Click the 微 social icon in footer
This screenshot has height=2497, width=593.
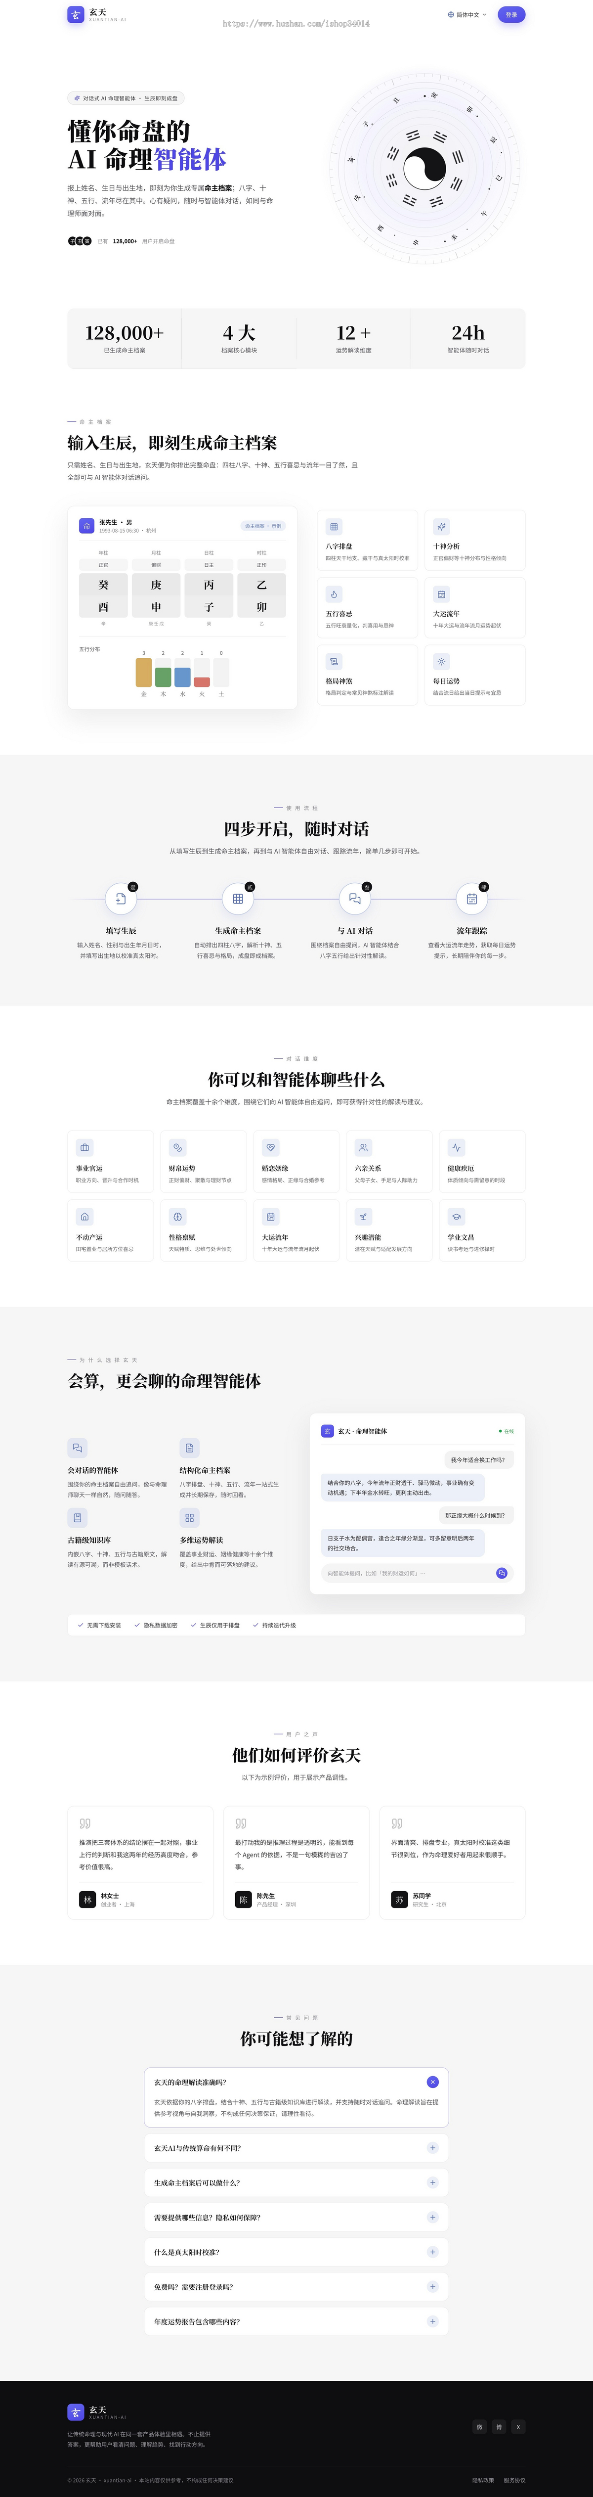pos(479,2427)
